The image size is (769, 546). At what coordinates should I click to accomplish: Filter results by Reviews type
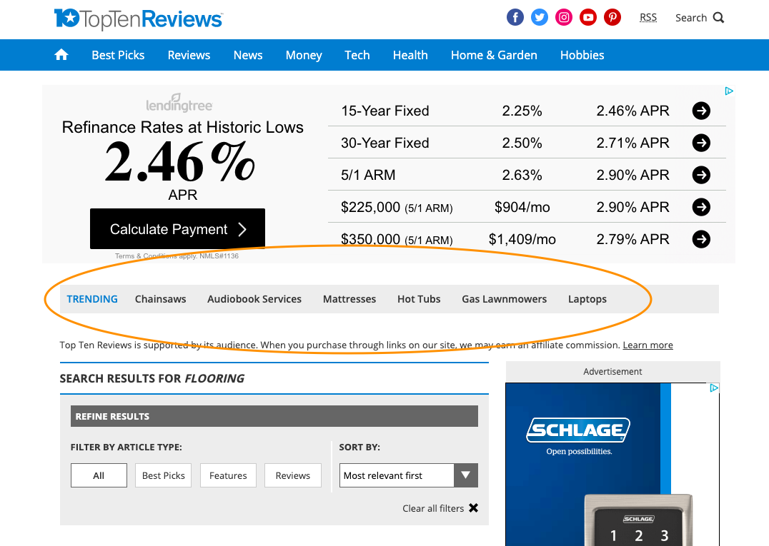tap(292, 475)
